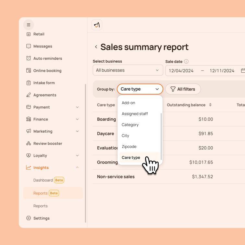Click the Settings gear icon

click(x=29, y=218)
